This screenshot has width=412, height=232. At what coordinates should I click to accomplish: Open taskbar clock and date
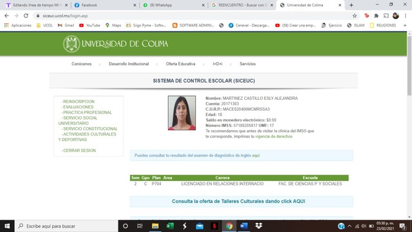tap(385, 226)
